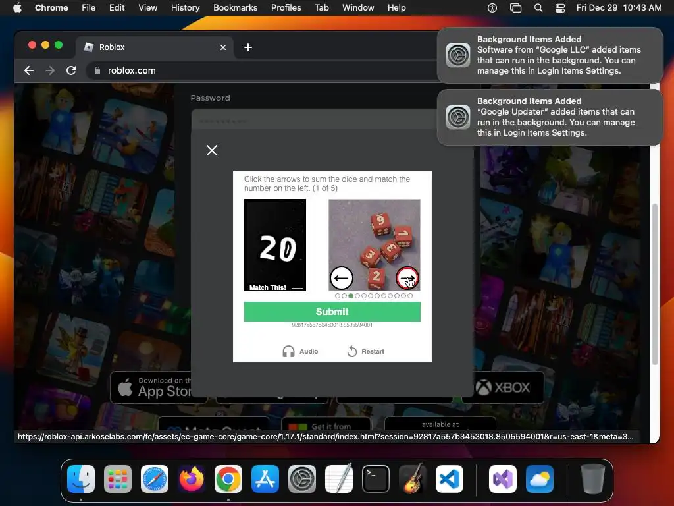Open the Window menu

click(x=358, y=7)
